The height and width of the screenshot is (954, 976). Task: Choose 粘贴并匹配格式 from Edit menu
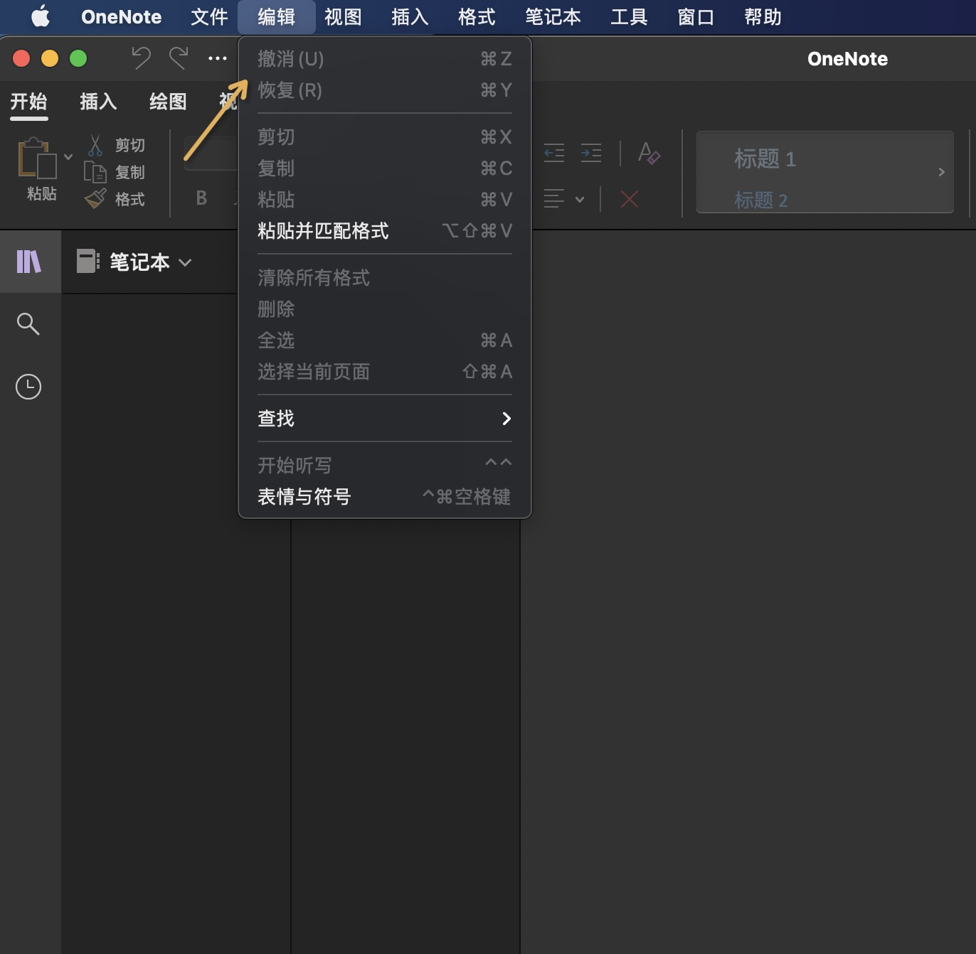coord(385,230)
